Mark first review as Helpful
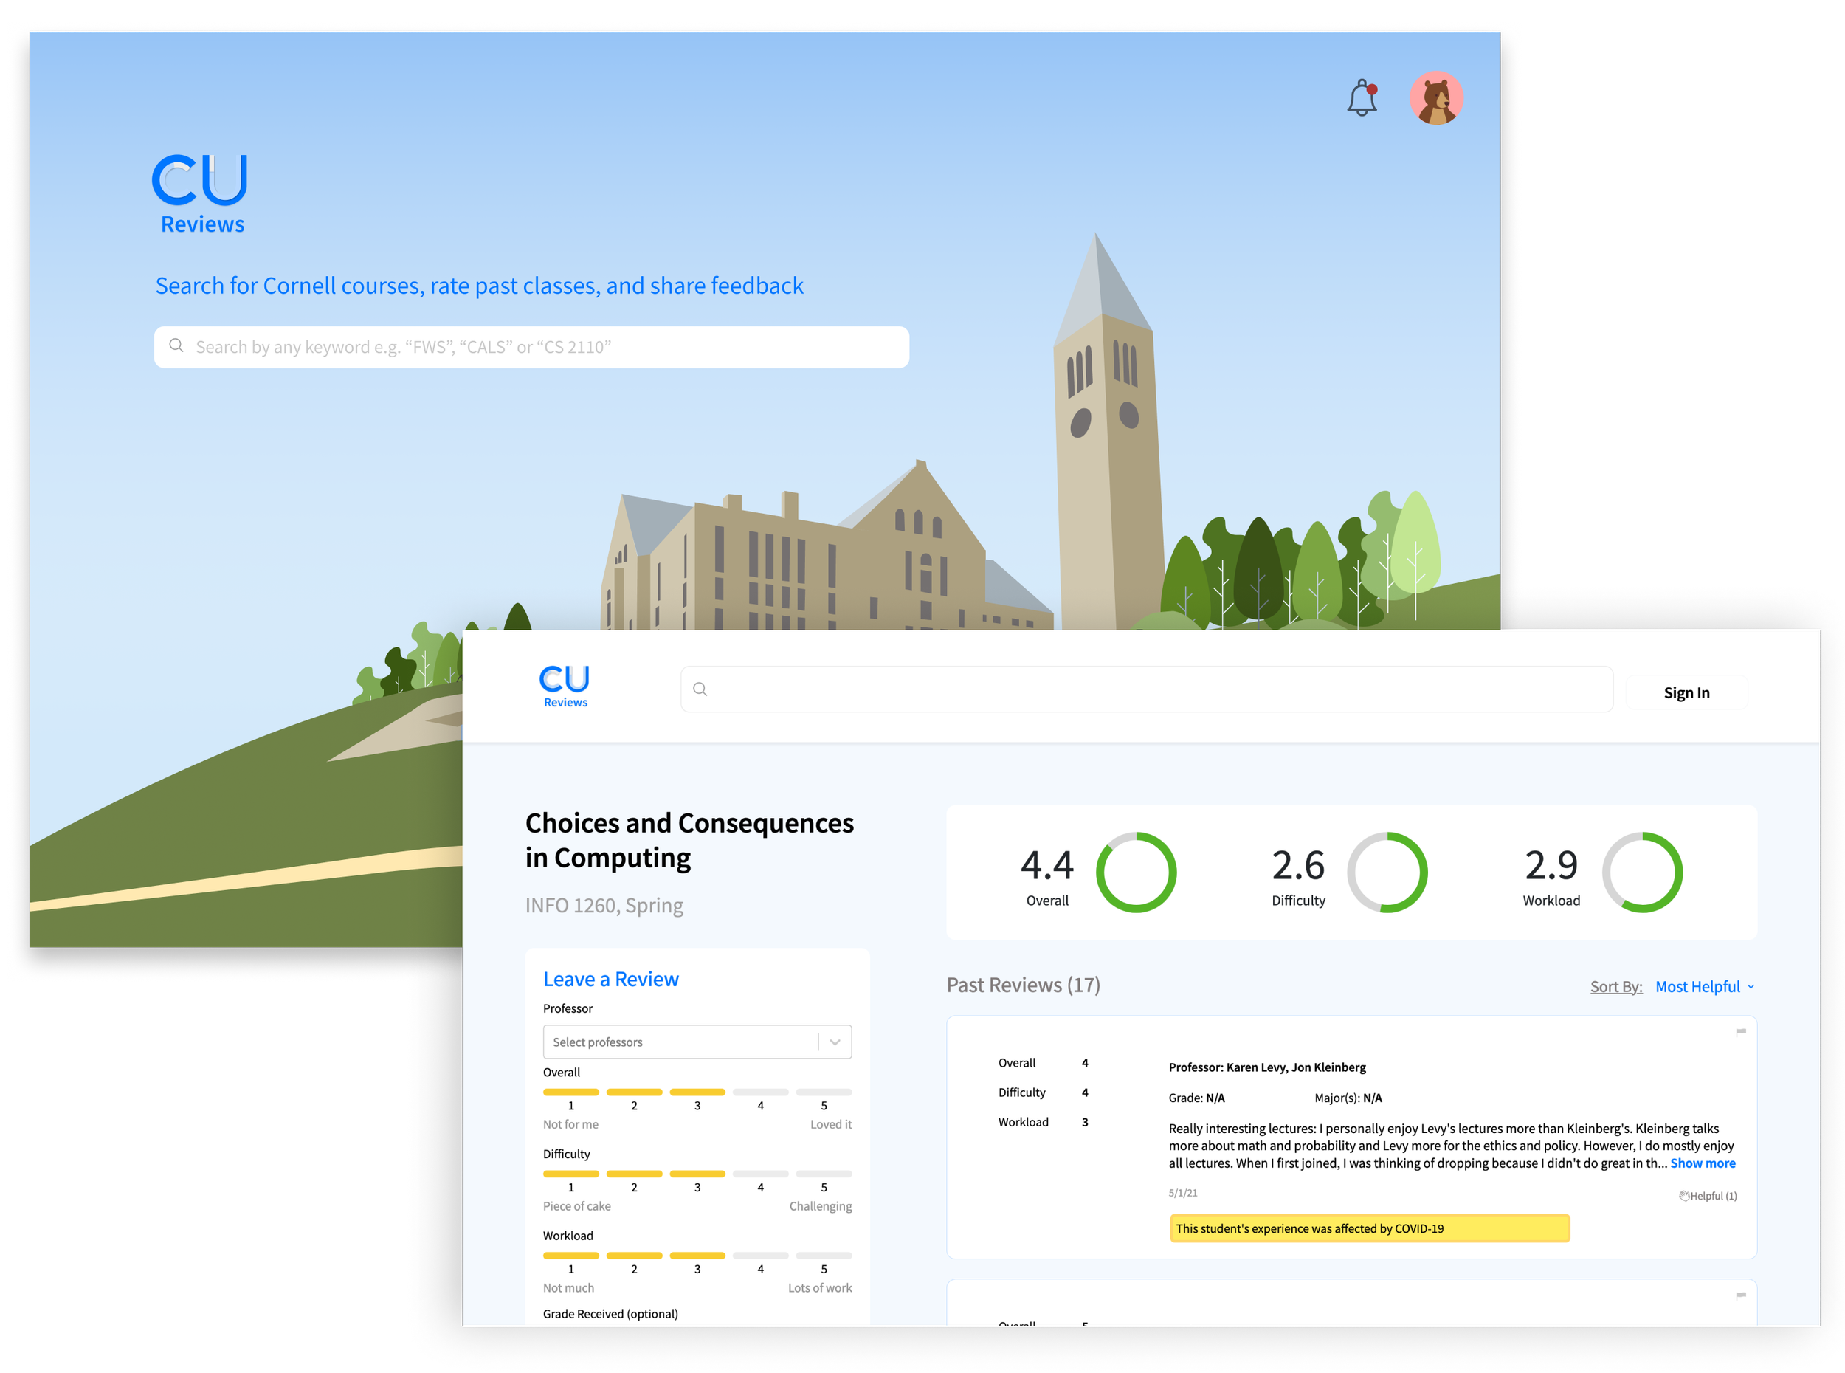The height and width of the screenshot is (1373, 1845). [x=1708, y=1196]
